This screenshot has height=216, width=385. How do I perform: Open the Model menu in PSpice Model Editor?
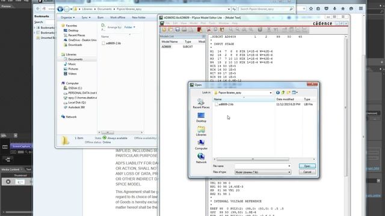click(x=194, y=23)
